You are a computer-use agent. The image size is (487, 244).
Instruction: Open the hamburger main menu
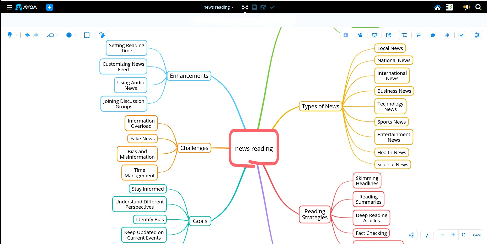9,7
